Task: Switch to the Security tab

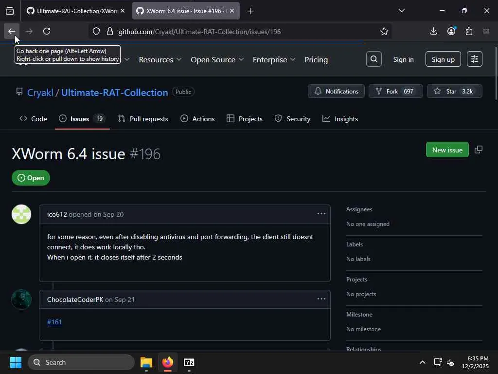Action: click(x=292, y=119)
